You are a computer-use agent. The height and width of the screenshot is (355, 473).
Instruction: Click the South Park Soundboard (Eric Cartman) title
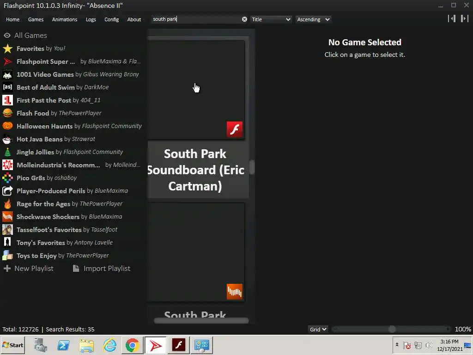[x=196, y=170]
